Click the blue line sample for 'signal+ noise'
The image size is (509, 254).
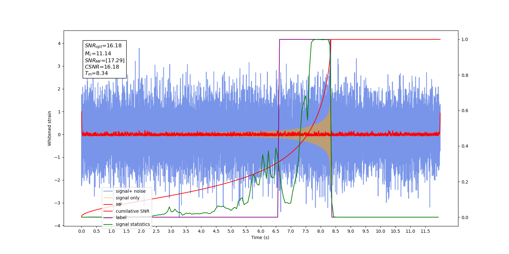tap(108, 191)
